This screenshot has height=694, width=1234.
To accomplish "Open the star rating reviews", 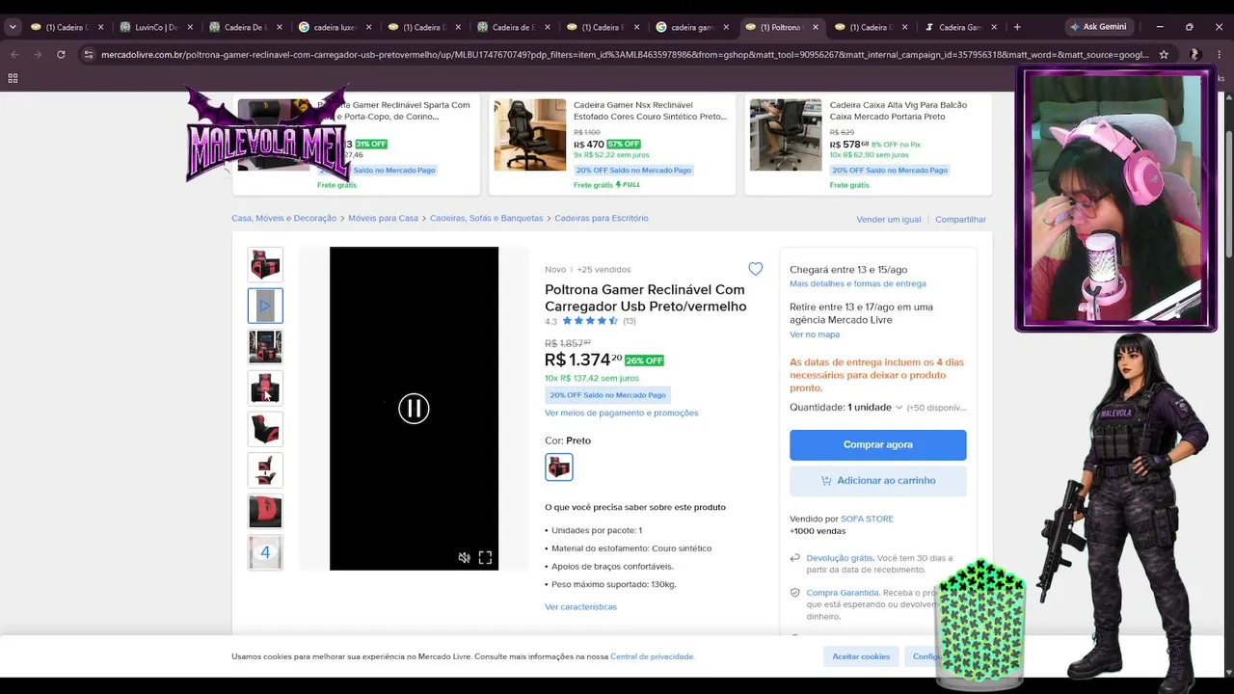I will [x=590, y=321].
